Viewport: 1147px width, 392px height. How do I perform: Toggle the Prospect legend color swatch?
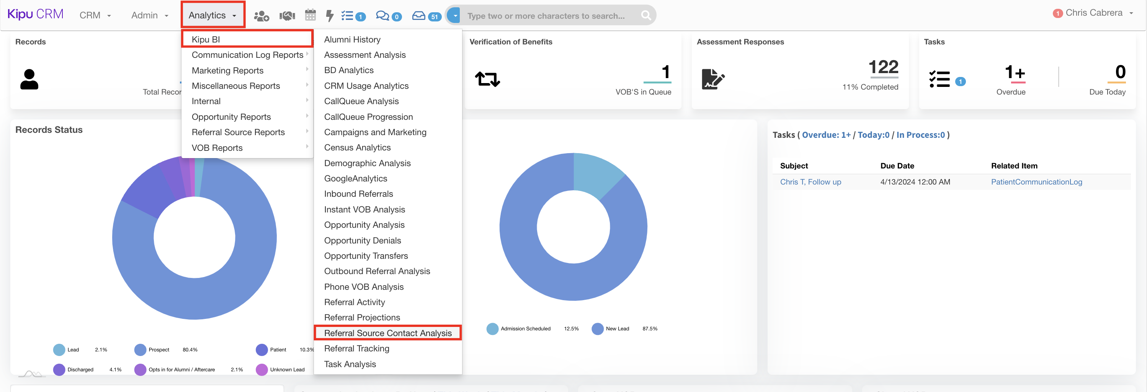coord(140,350)
